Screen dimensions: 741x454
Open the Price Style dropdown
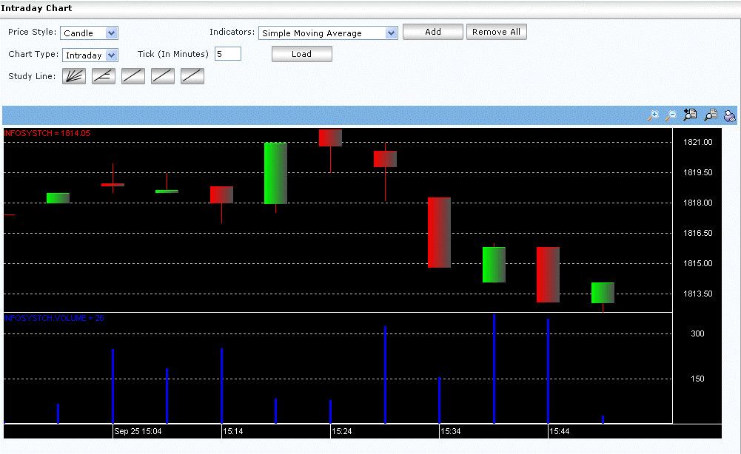coord(89,33)
